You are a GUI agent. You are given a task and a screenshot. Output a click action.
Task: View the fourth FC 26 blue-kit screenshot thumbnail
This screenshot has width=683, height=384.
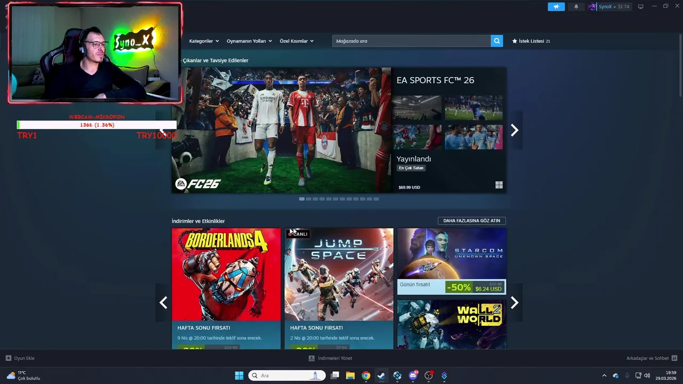click(x=474, y=137)
